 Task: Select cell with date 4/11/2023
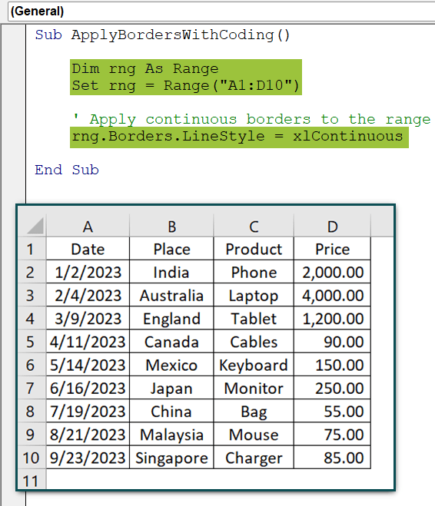pos(88,342)
